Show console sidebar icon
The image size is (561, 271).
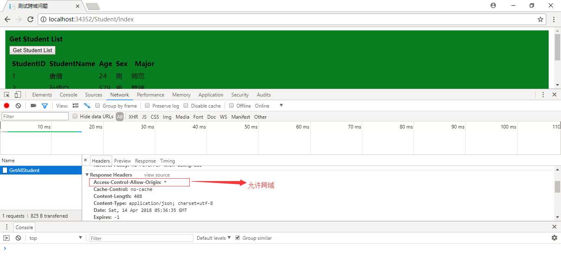tap(6, 238)
